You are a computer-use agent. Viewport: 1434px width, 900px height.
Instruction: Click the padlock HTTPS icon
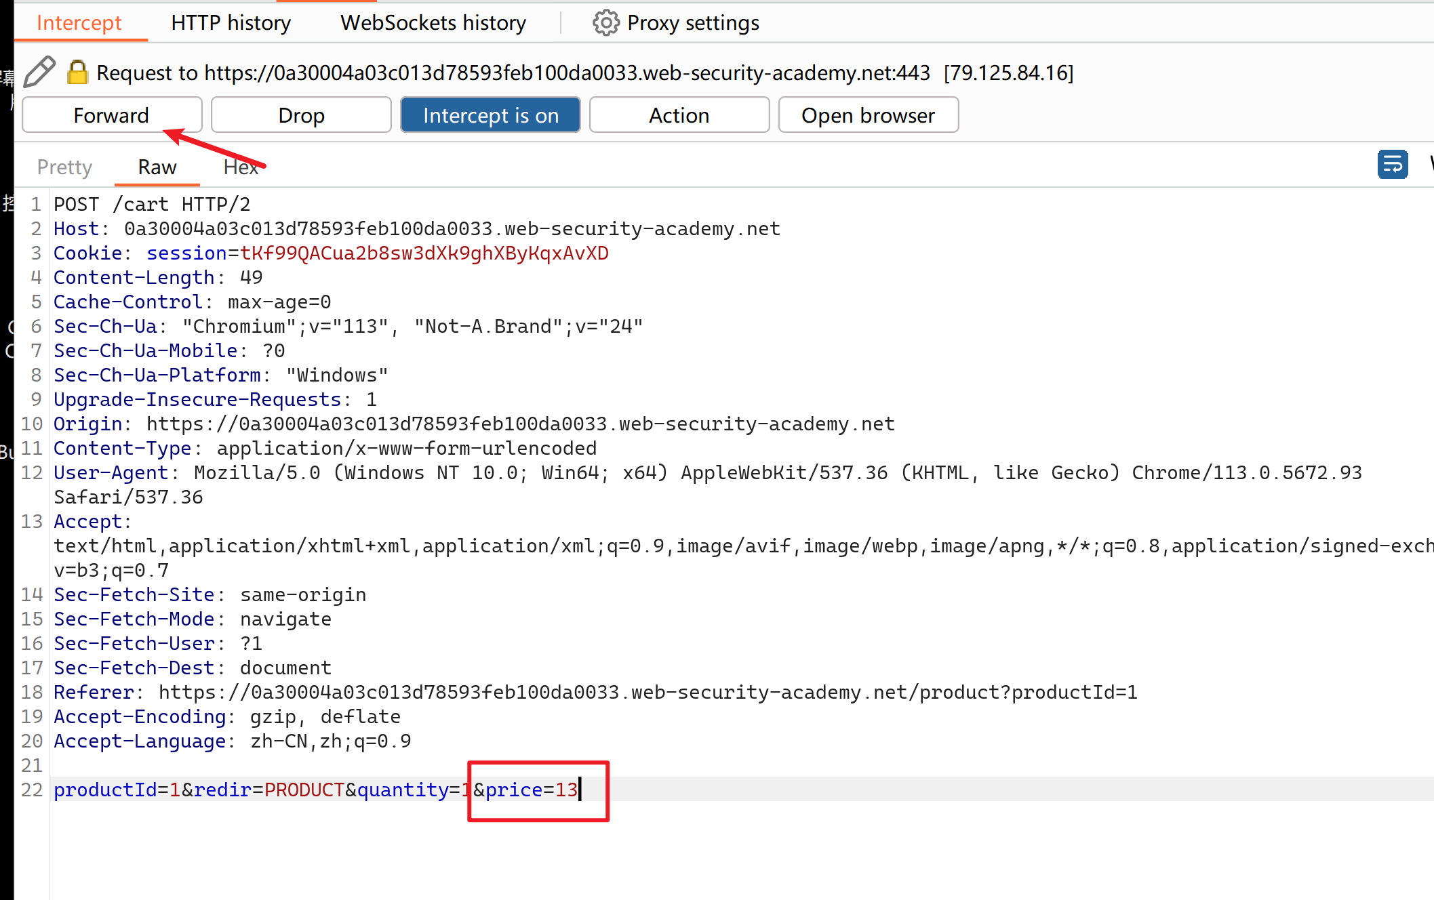(77, 72)
